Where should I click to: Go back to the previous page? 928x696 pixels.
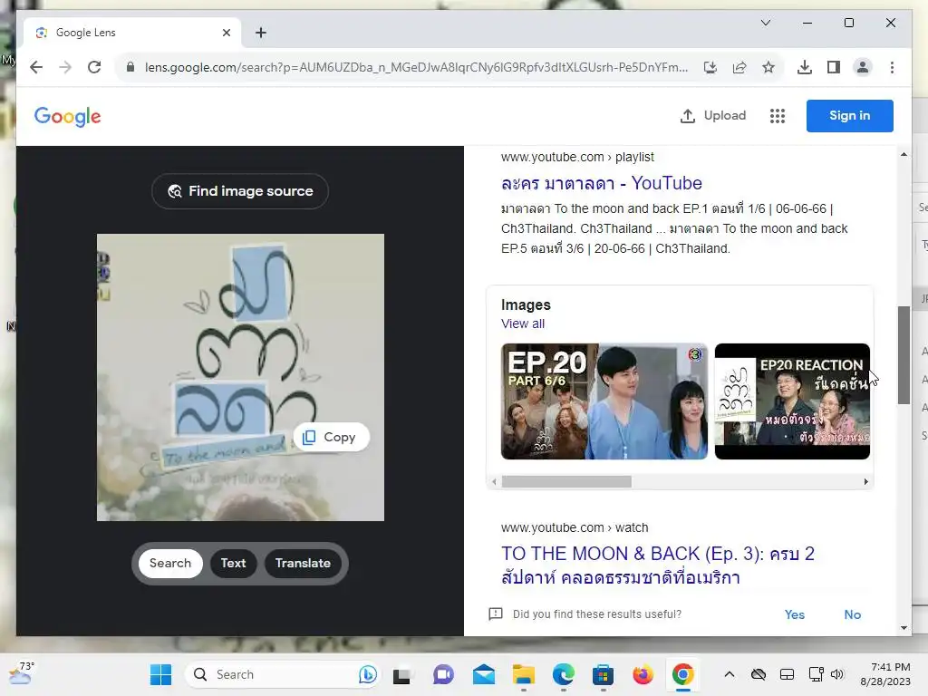[36, 67]
